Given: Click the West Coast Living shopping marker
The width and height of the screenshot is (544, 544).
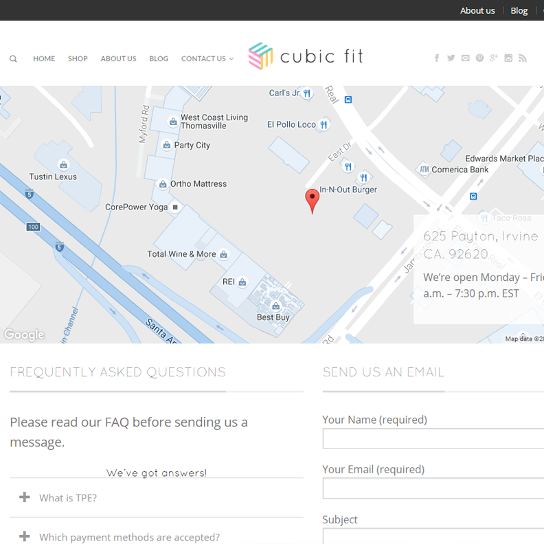Looking at the screenshot, I should [173, 122].
